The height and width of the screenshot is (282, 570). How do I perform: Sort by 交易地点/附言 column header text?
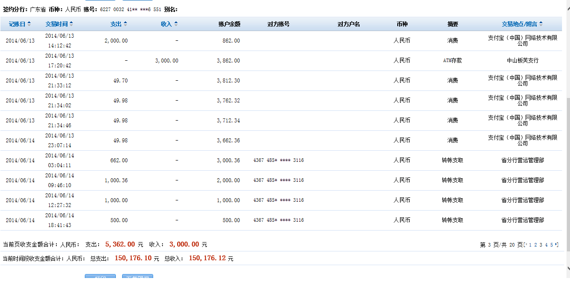tap(519, 24)
